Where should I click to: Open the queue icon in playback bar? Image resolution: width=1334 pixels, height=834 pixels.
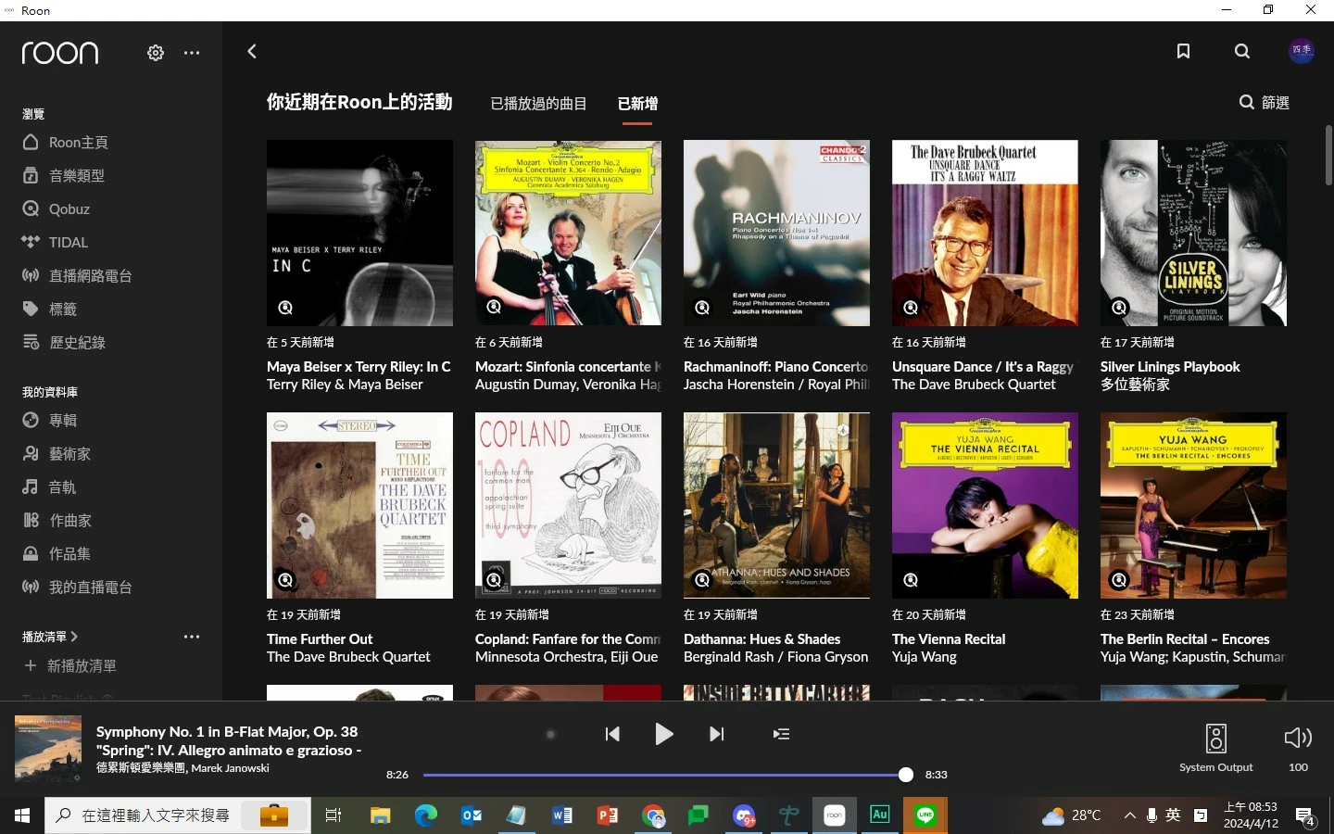(x=781, y=734)
